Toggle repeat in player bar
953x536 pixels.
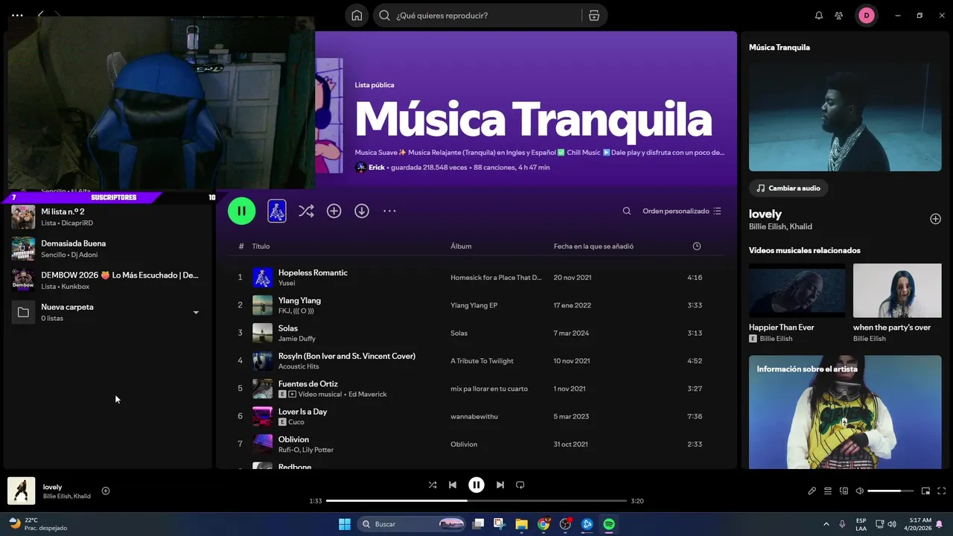tap(520, 485)
